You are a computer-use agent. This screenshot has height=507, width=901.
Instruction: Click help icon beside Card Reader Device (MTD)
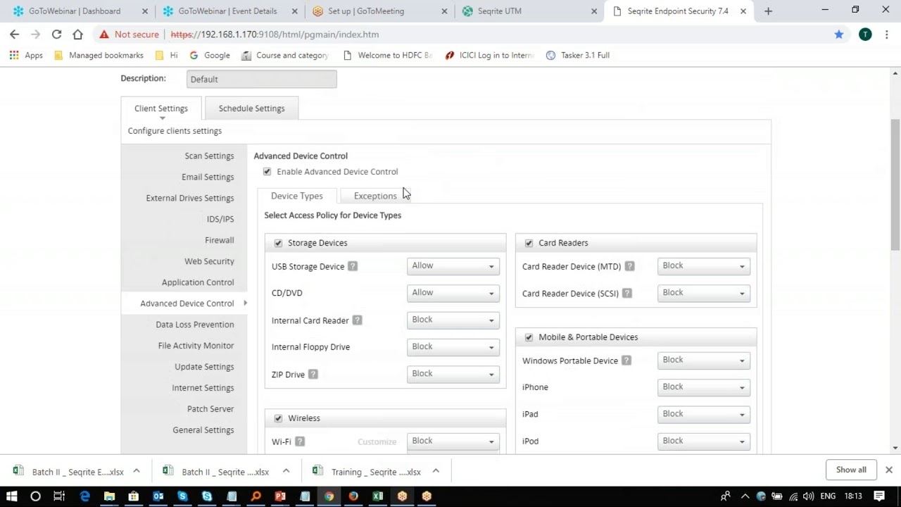click(629, 266)
